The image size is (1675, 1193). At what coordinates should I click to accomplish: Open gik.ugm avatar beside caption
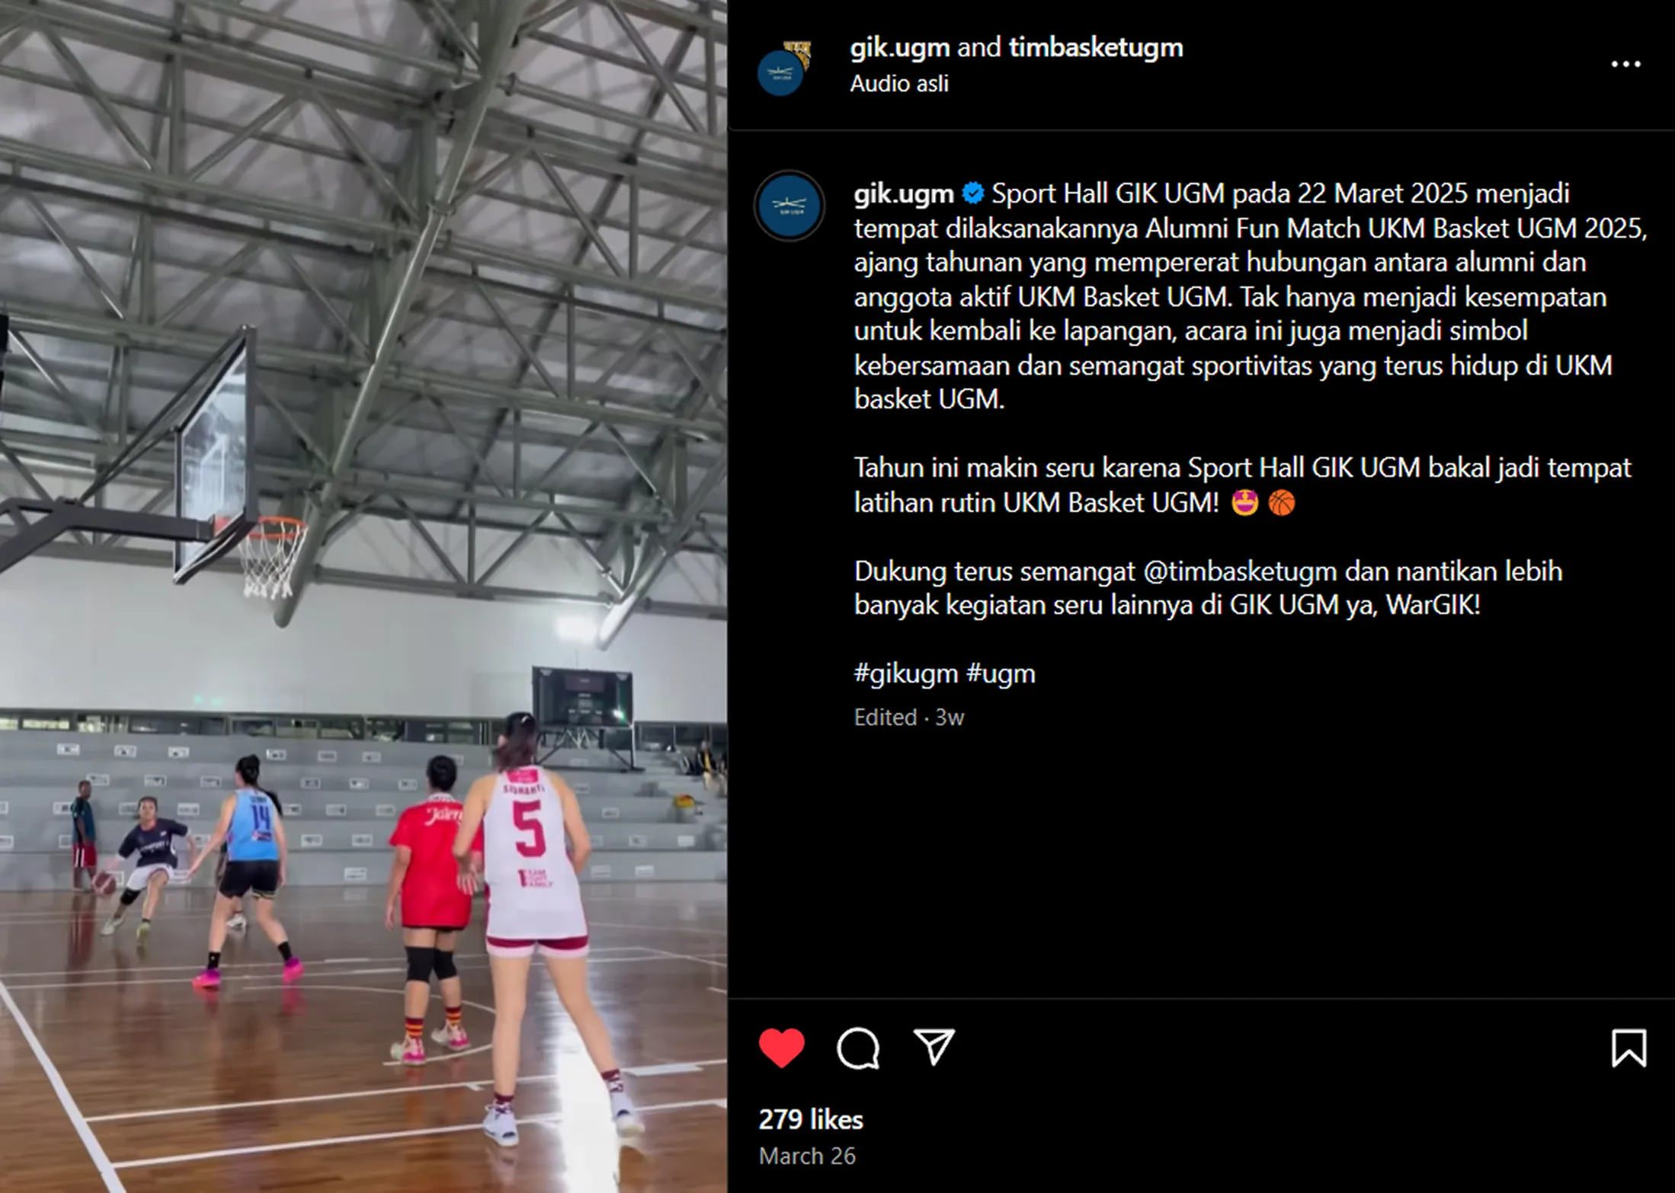pos(789,206)
